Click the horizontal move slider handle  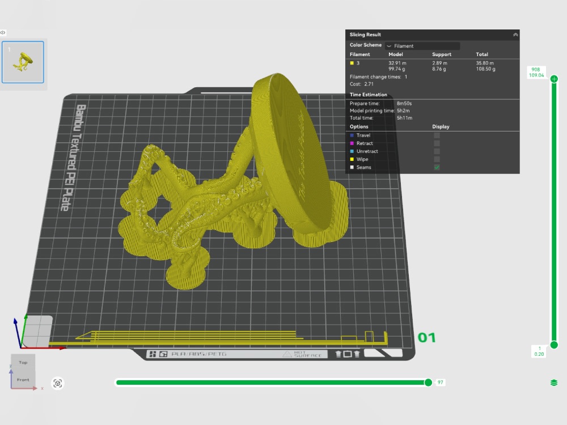click(428, 382)
